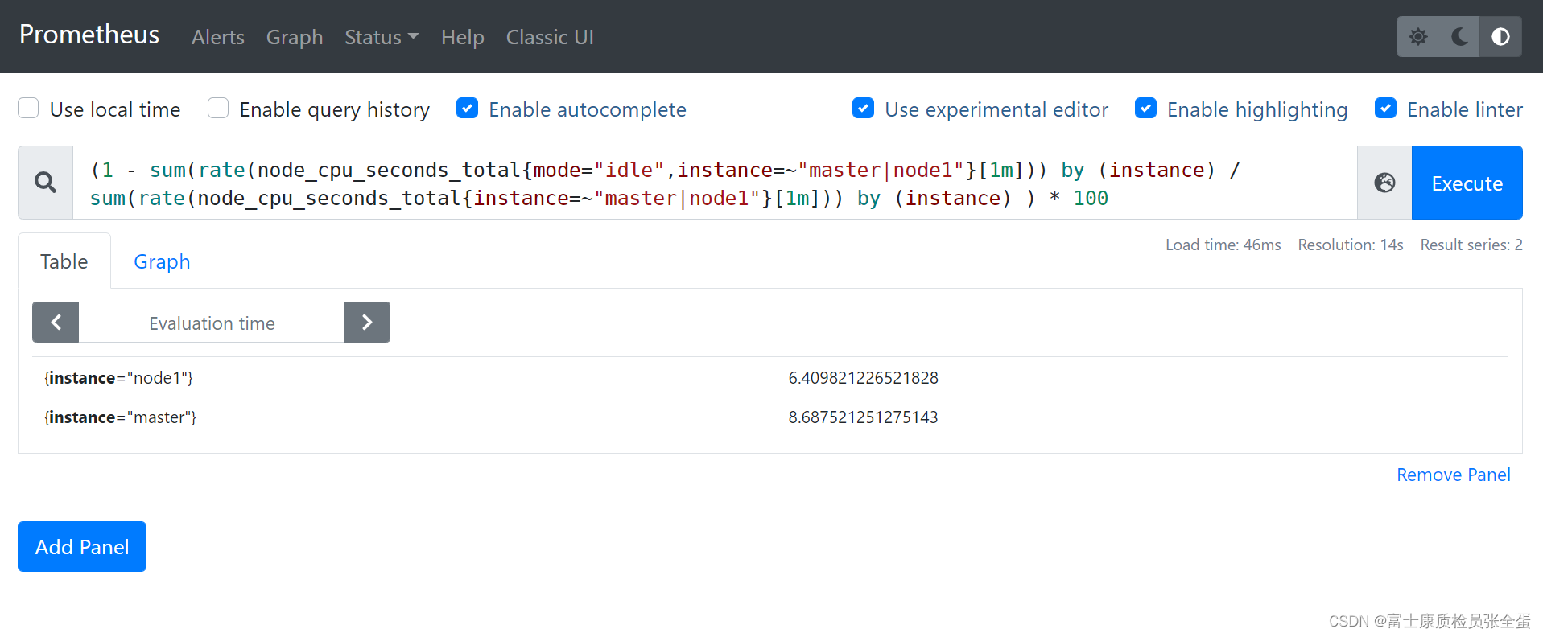This screenshot has height=637, width=1543.
Task: Switch to dark theme moon icon
Action: point(1459,37)
